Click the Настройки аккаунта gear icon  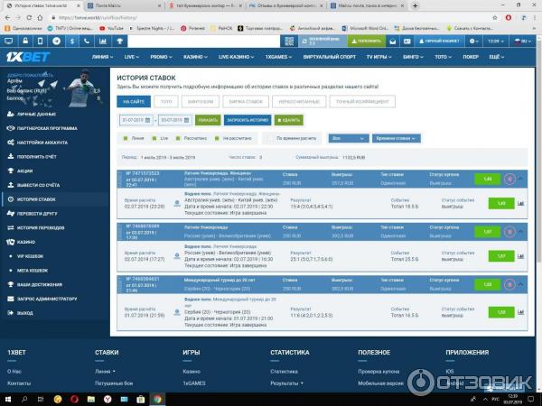[x=8, y=142]
